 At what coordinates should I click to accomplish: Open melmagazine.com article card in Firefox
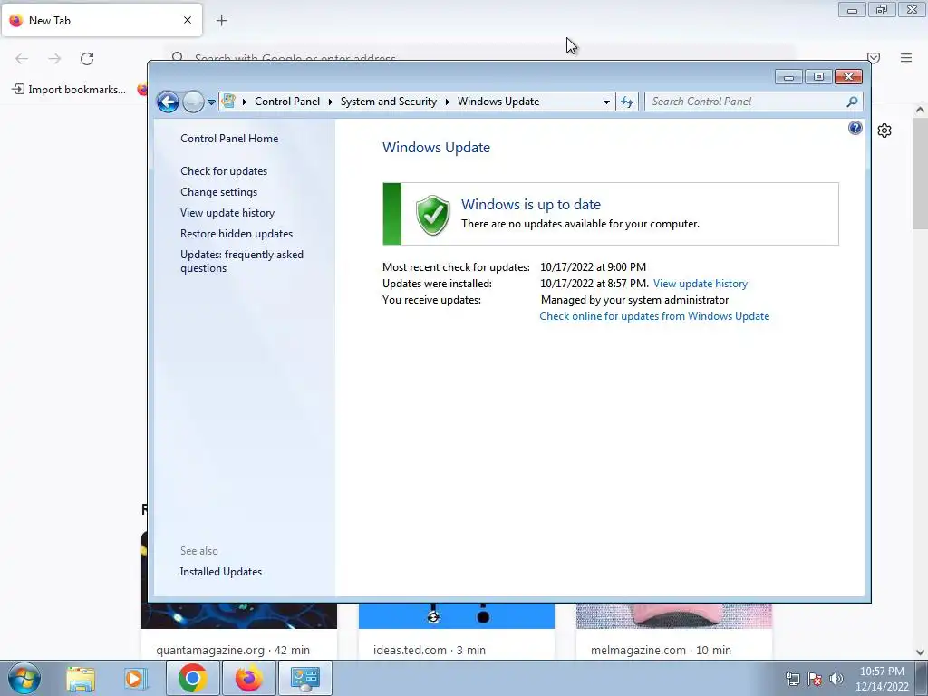(674, 632)
